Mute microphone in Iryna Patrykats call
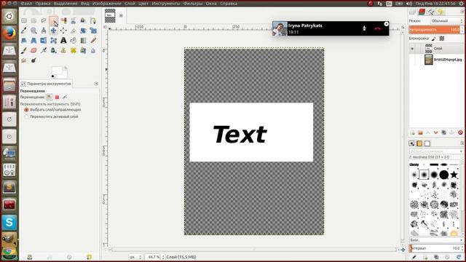This screenshot has width=466, height=262. click(x=364, y=28)
